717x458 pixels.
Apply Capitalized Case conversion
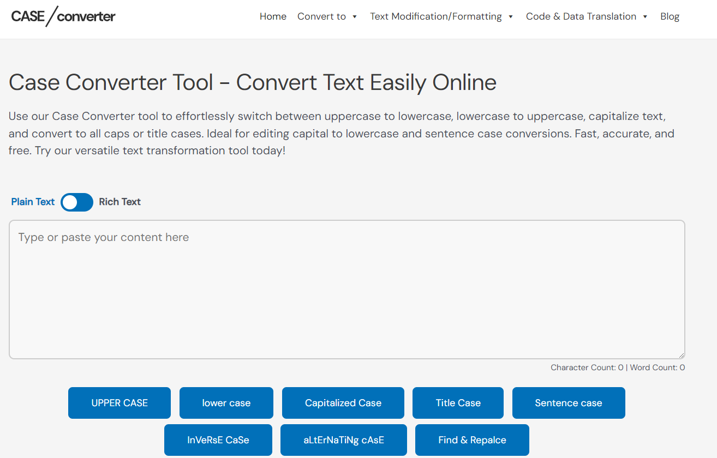pos(343,403)
